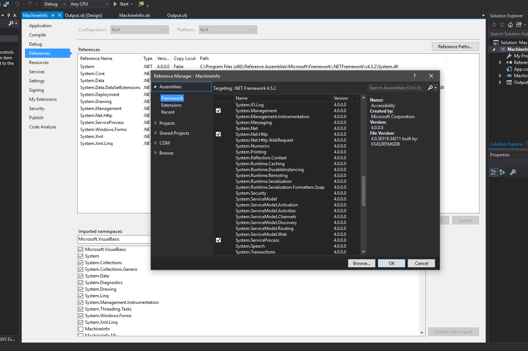Open the Debug solution configuration dropdown

[x=55, y=4]
